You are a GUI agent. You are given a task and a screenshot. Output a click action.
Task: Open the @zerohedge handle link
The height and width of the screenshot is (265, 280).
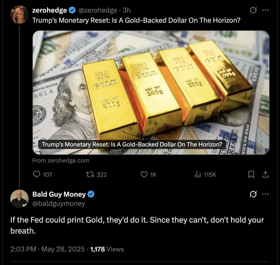(98, 10)
